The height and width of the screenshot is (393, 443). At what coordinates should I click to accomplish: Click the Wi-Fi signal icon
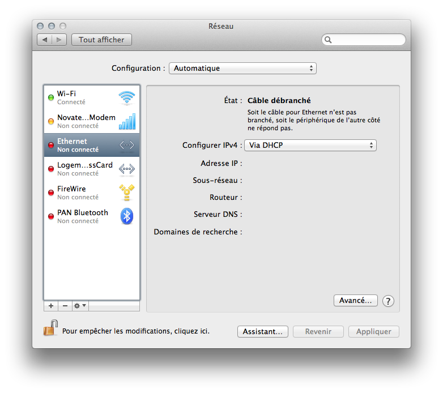127,97
